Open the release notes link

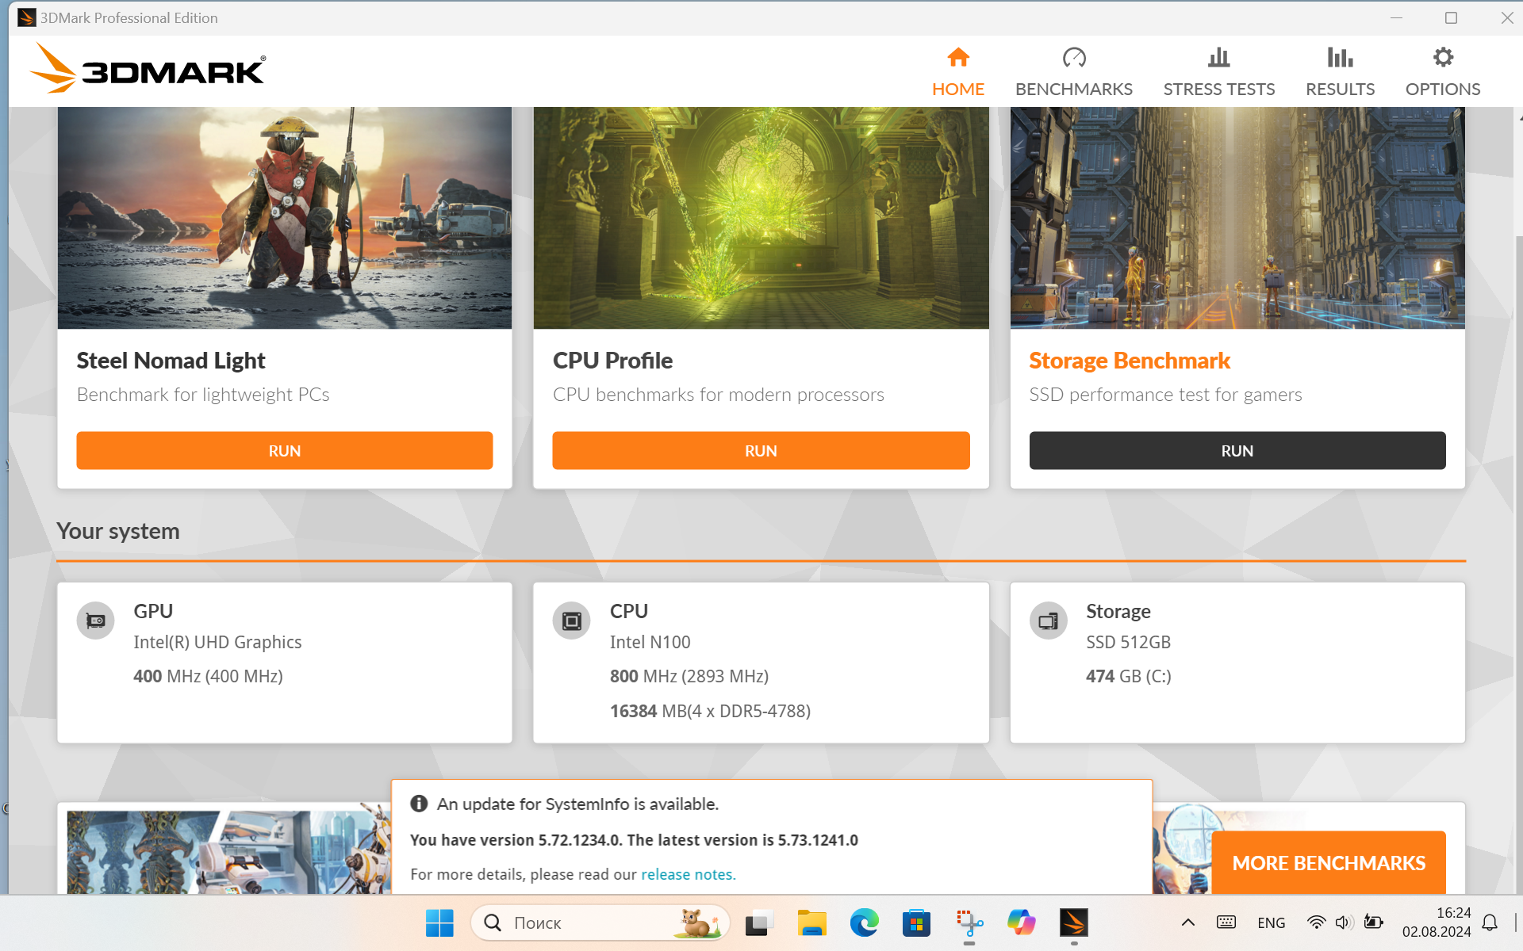(687, 874)
